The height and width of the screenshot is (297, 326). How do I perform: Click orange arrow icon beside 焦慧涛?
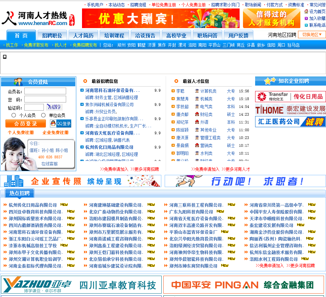(173, 98)
